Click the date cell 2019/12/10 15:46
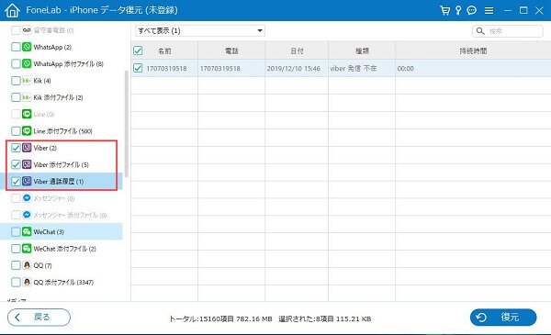551x335 pixels. 294,69
